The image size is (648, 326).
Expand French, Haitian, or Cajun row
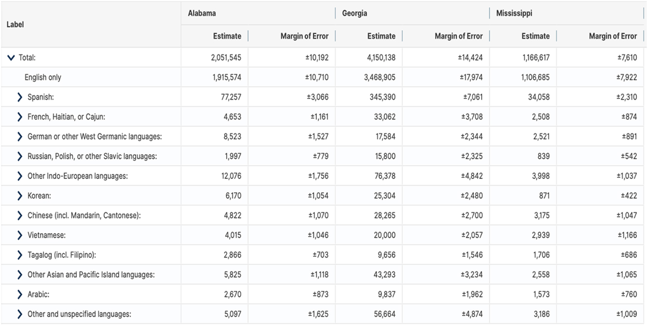(x=20, y=117)
